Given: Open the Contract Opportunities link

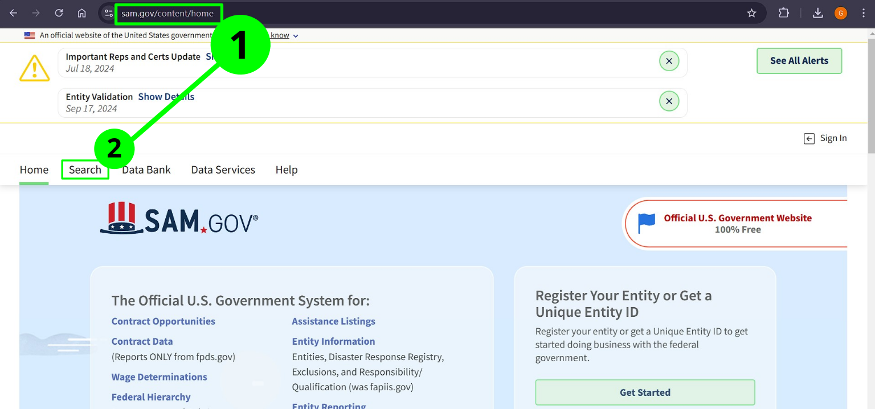Looking at the screenshot, I should (163, 321).
